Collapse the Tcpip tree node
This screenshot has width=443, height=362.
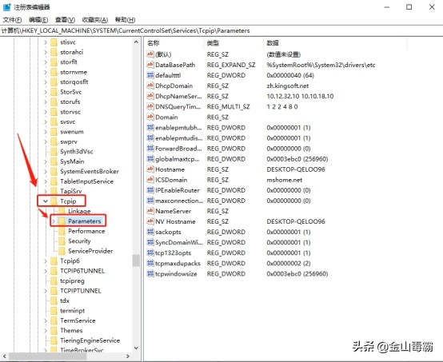[46, 201]
